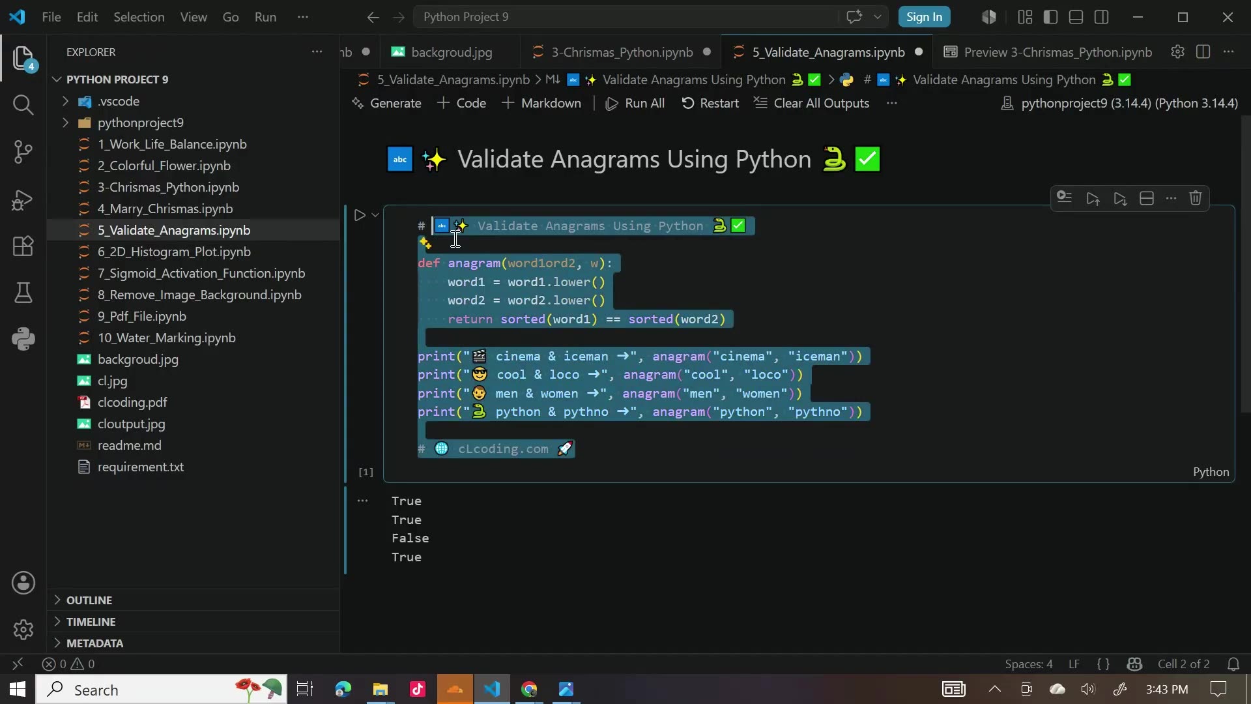1251x704 pixels.
Task: Open the Search view in activity bar
Action: [23, 104]
